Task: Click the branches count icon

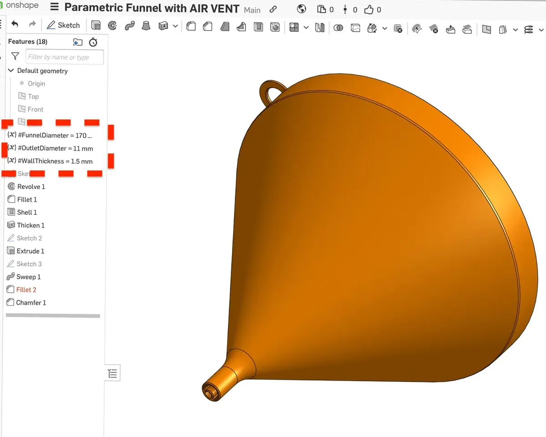Action: [x=345, y=9]
